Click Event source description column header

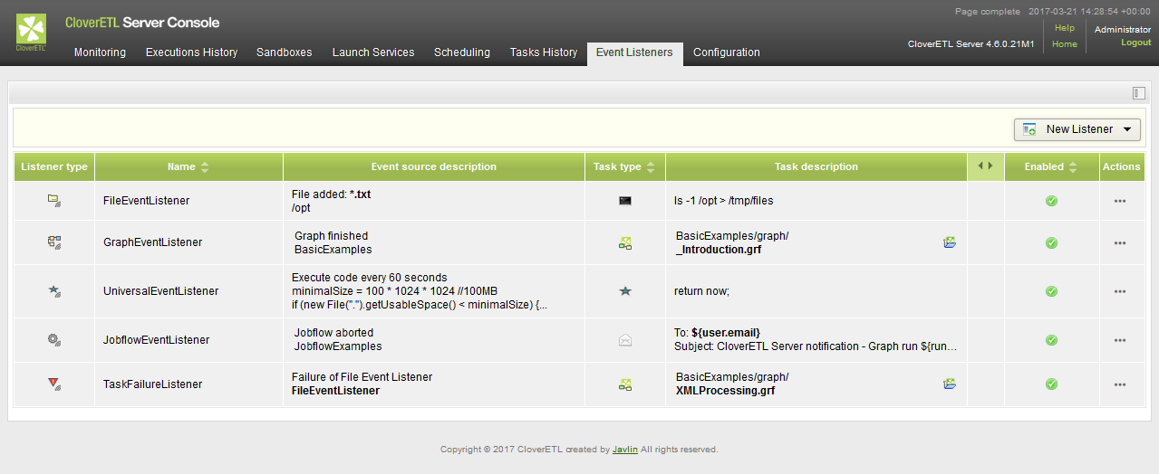434,166
